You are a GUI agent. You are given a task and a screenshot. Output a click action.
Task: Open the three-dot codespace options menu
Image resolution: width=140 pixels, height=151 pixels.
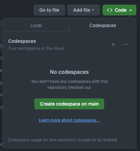tap(125, 44)
